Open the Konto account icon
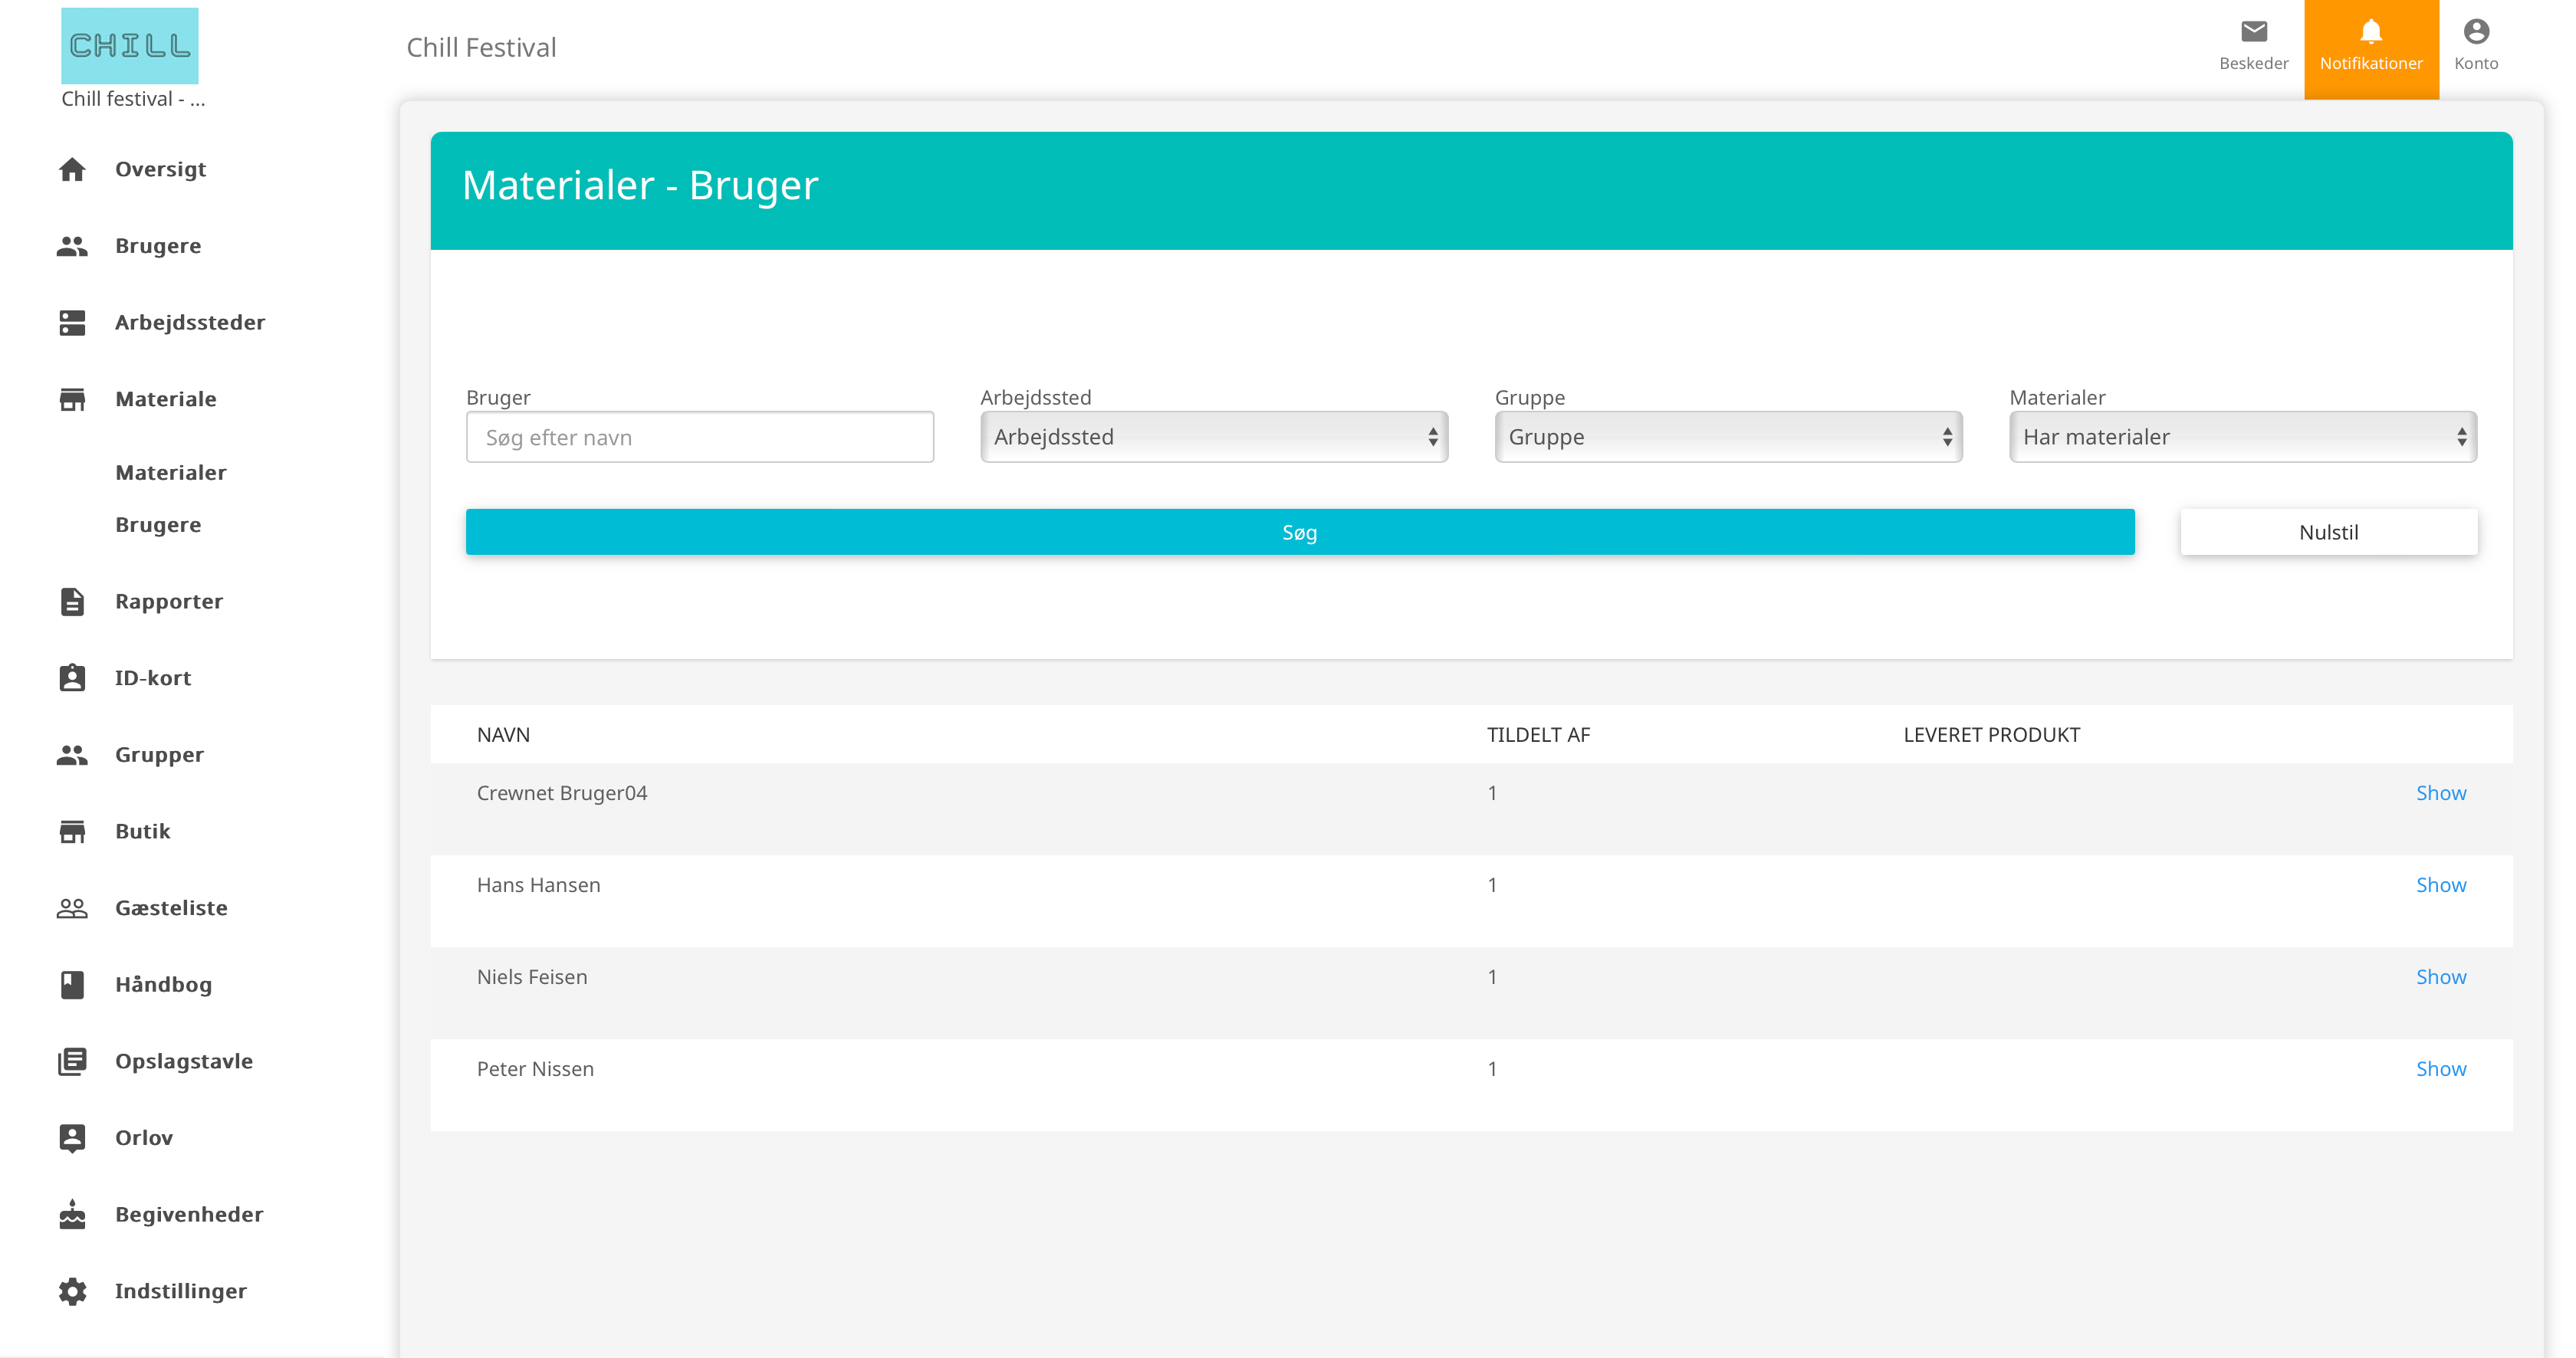The height and width of the screenshot is (1358, 2576). coord(2476,32)
